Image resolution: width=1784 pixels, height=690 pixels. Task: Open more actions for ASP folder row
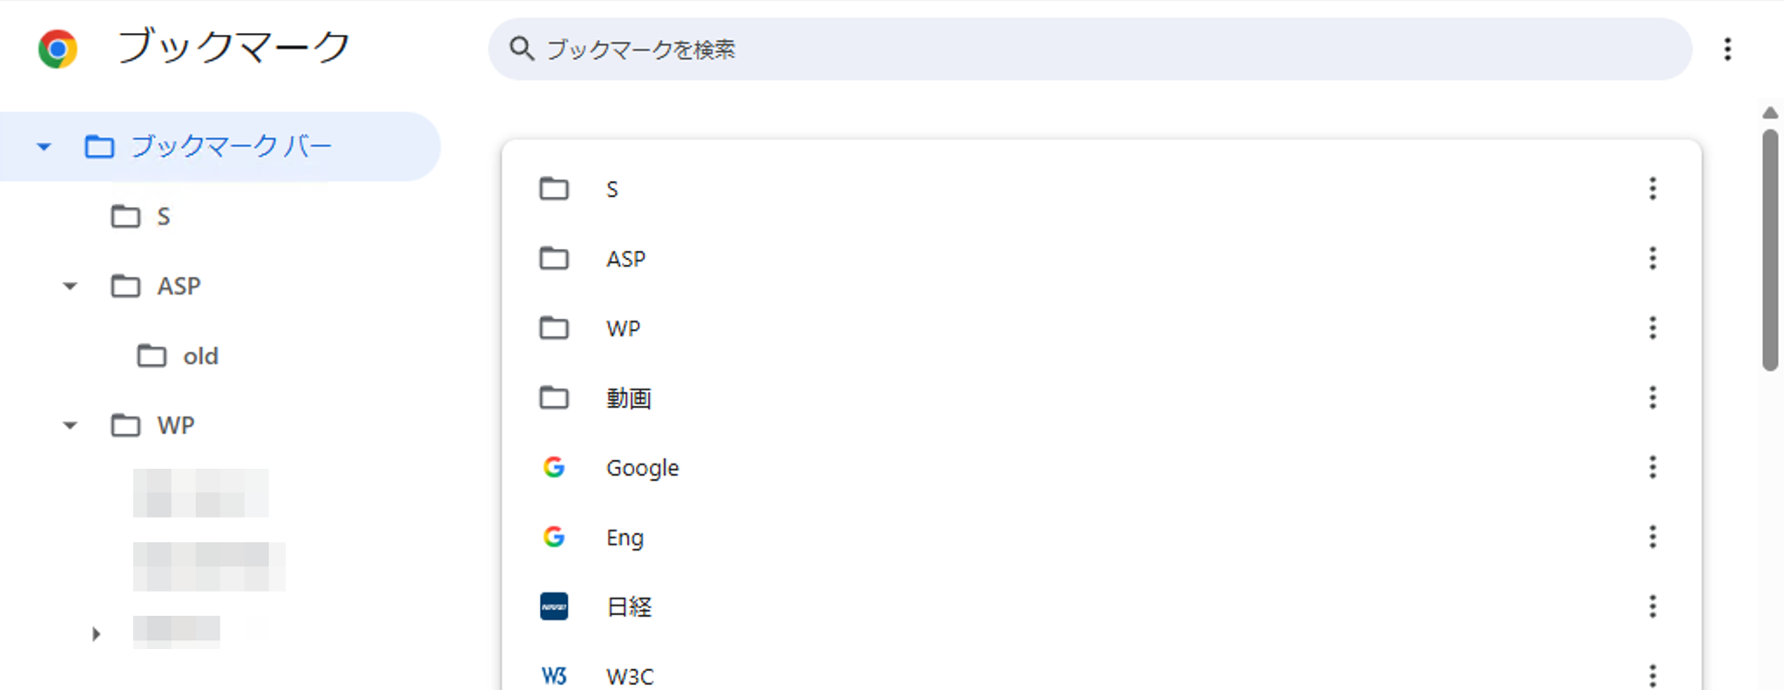(x=1652, y=259)
